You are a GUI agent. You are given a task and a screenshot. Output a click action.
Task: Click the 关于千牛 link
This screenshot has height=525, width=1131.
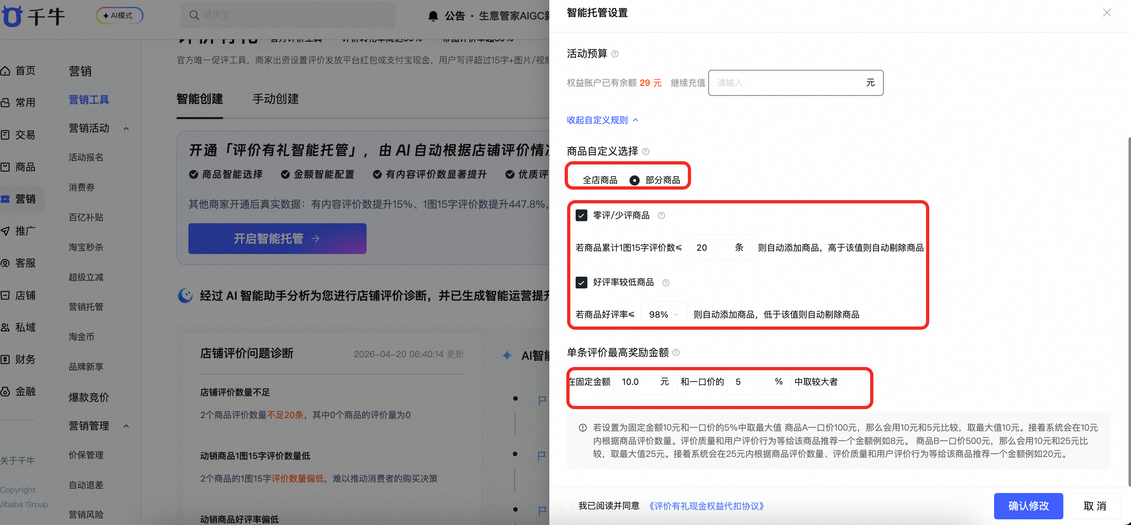(17, 461)
